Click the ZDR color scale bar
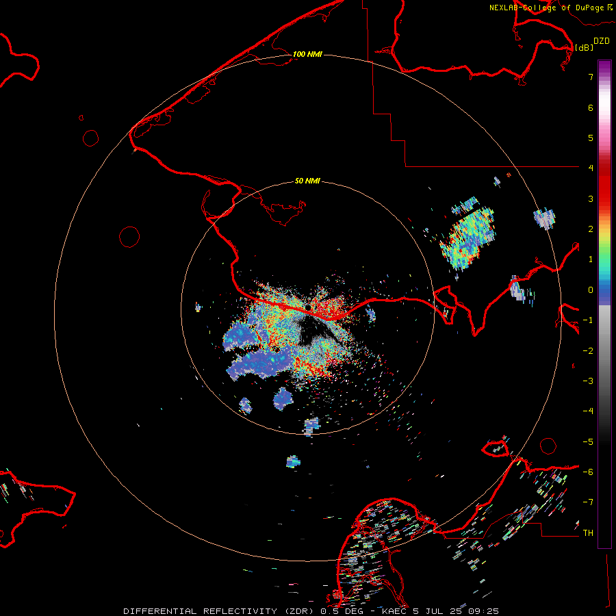The image size is (616, 616). click(x=604, y=304)
